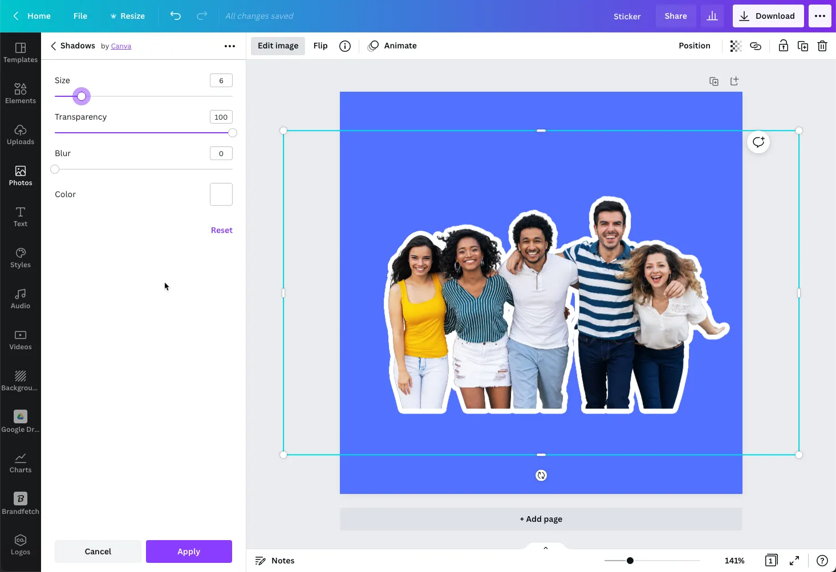Open the Audio panel
The image size is (836, 572).
[21, 298]
